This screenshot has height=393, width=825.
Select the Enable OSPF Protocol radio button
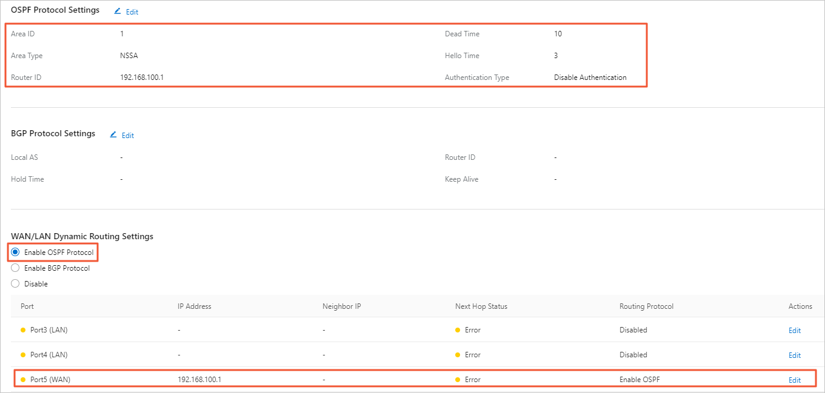tap(15, 252)
